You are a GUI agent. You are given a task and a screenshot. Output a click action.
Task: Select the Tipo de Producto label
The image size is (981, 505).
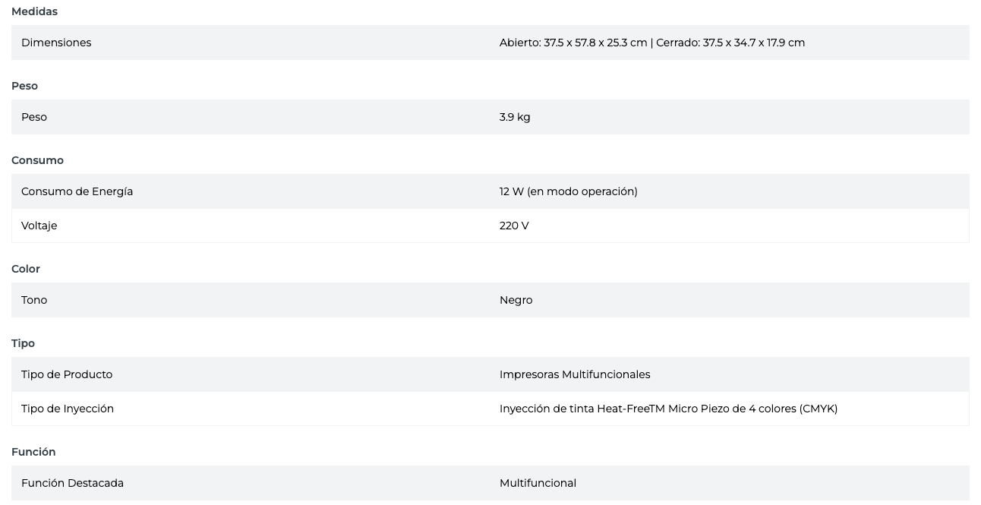67,374
